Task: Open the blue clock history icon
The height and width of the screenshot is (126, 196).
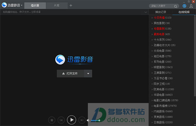Action: click(184, 6)
